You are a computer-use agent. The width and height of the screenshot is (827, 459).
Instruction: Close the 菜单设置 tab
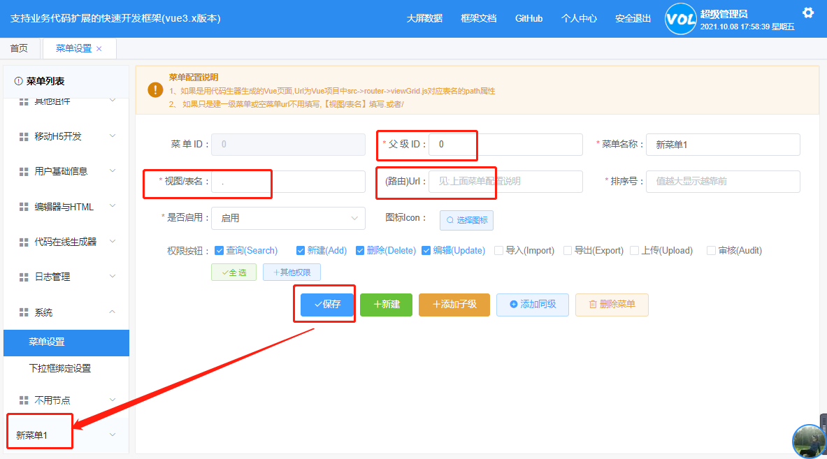(99, 48)
